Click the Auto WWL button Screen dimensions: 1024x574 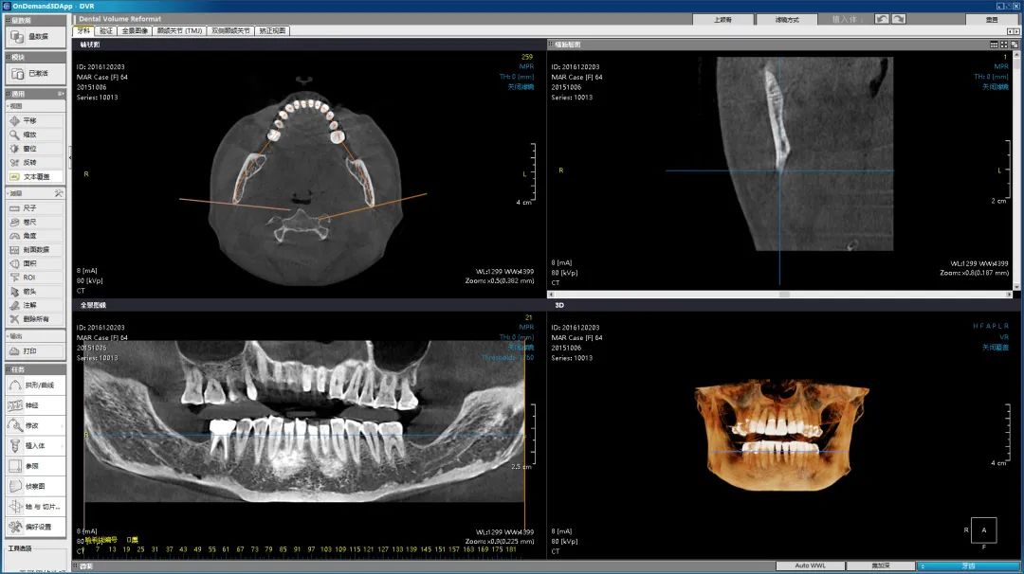coord(810,565)
